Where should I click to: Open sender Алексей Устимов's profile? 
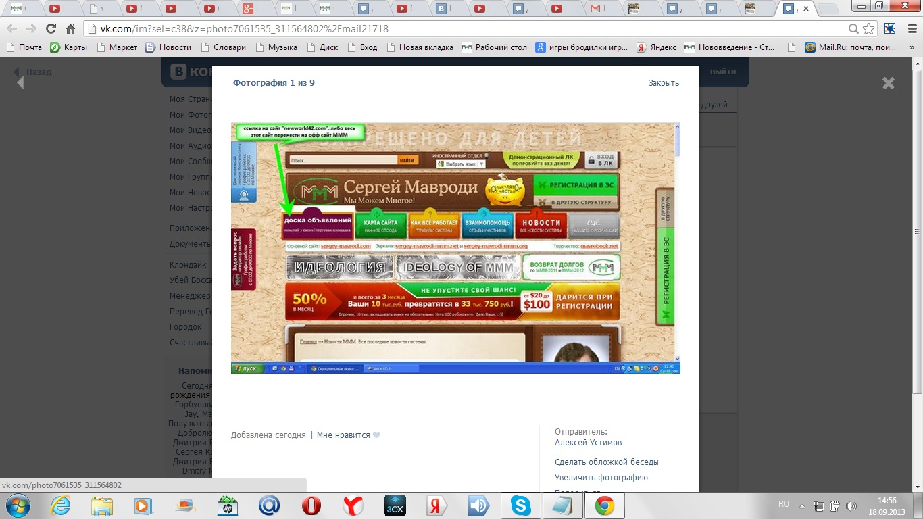pos(588,443)
